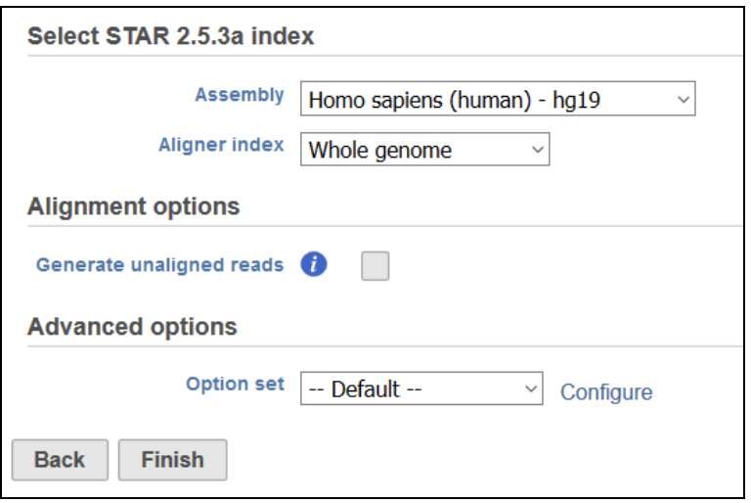Image resolution: width=751 pixels, height=503 pixels.
Task: Select the -- Default -- option text
Action: click(x=366, y=389)
